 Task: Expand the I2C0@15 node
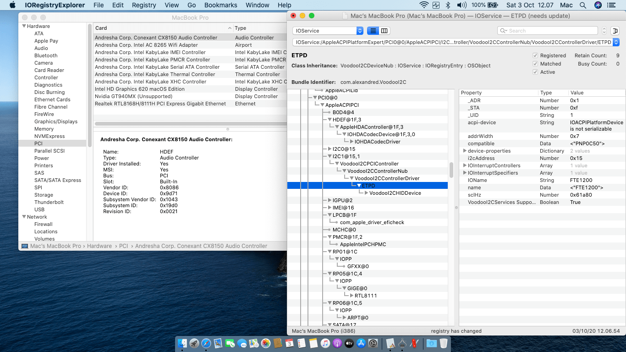click(329, 149)
